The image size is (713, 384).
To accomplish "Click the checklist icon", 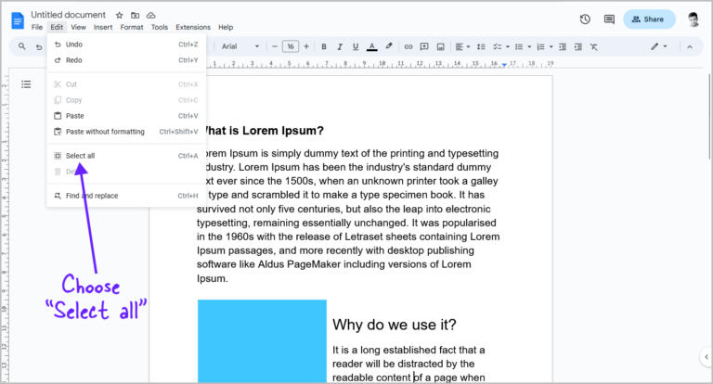I will 498,46.
